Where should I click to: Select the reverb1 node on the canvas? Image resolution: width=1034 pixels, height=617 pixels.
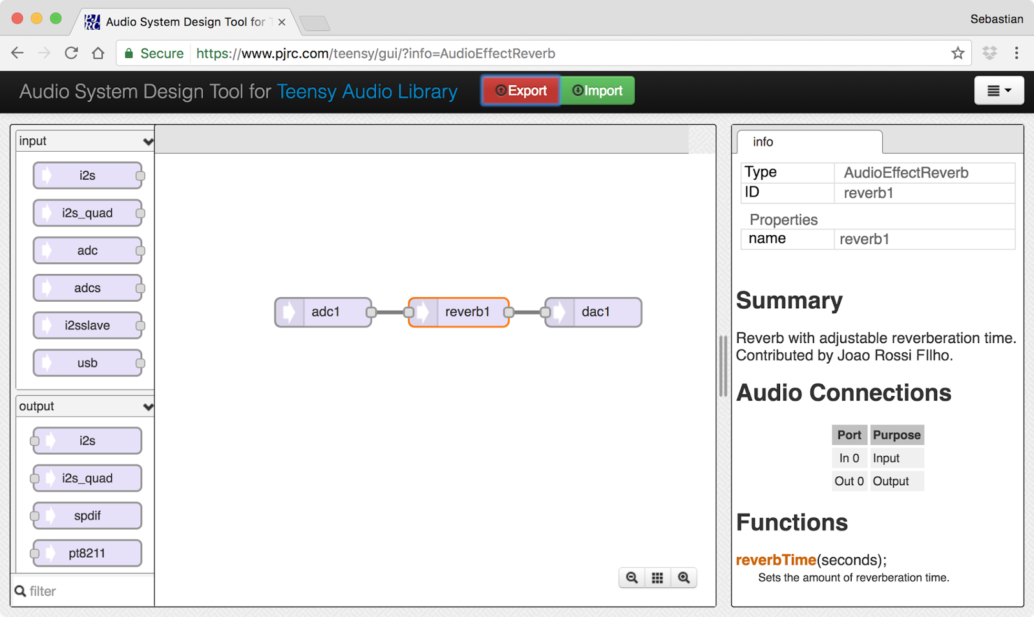point(458,311)
